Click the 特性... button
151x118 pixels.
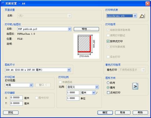point(86,29)
